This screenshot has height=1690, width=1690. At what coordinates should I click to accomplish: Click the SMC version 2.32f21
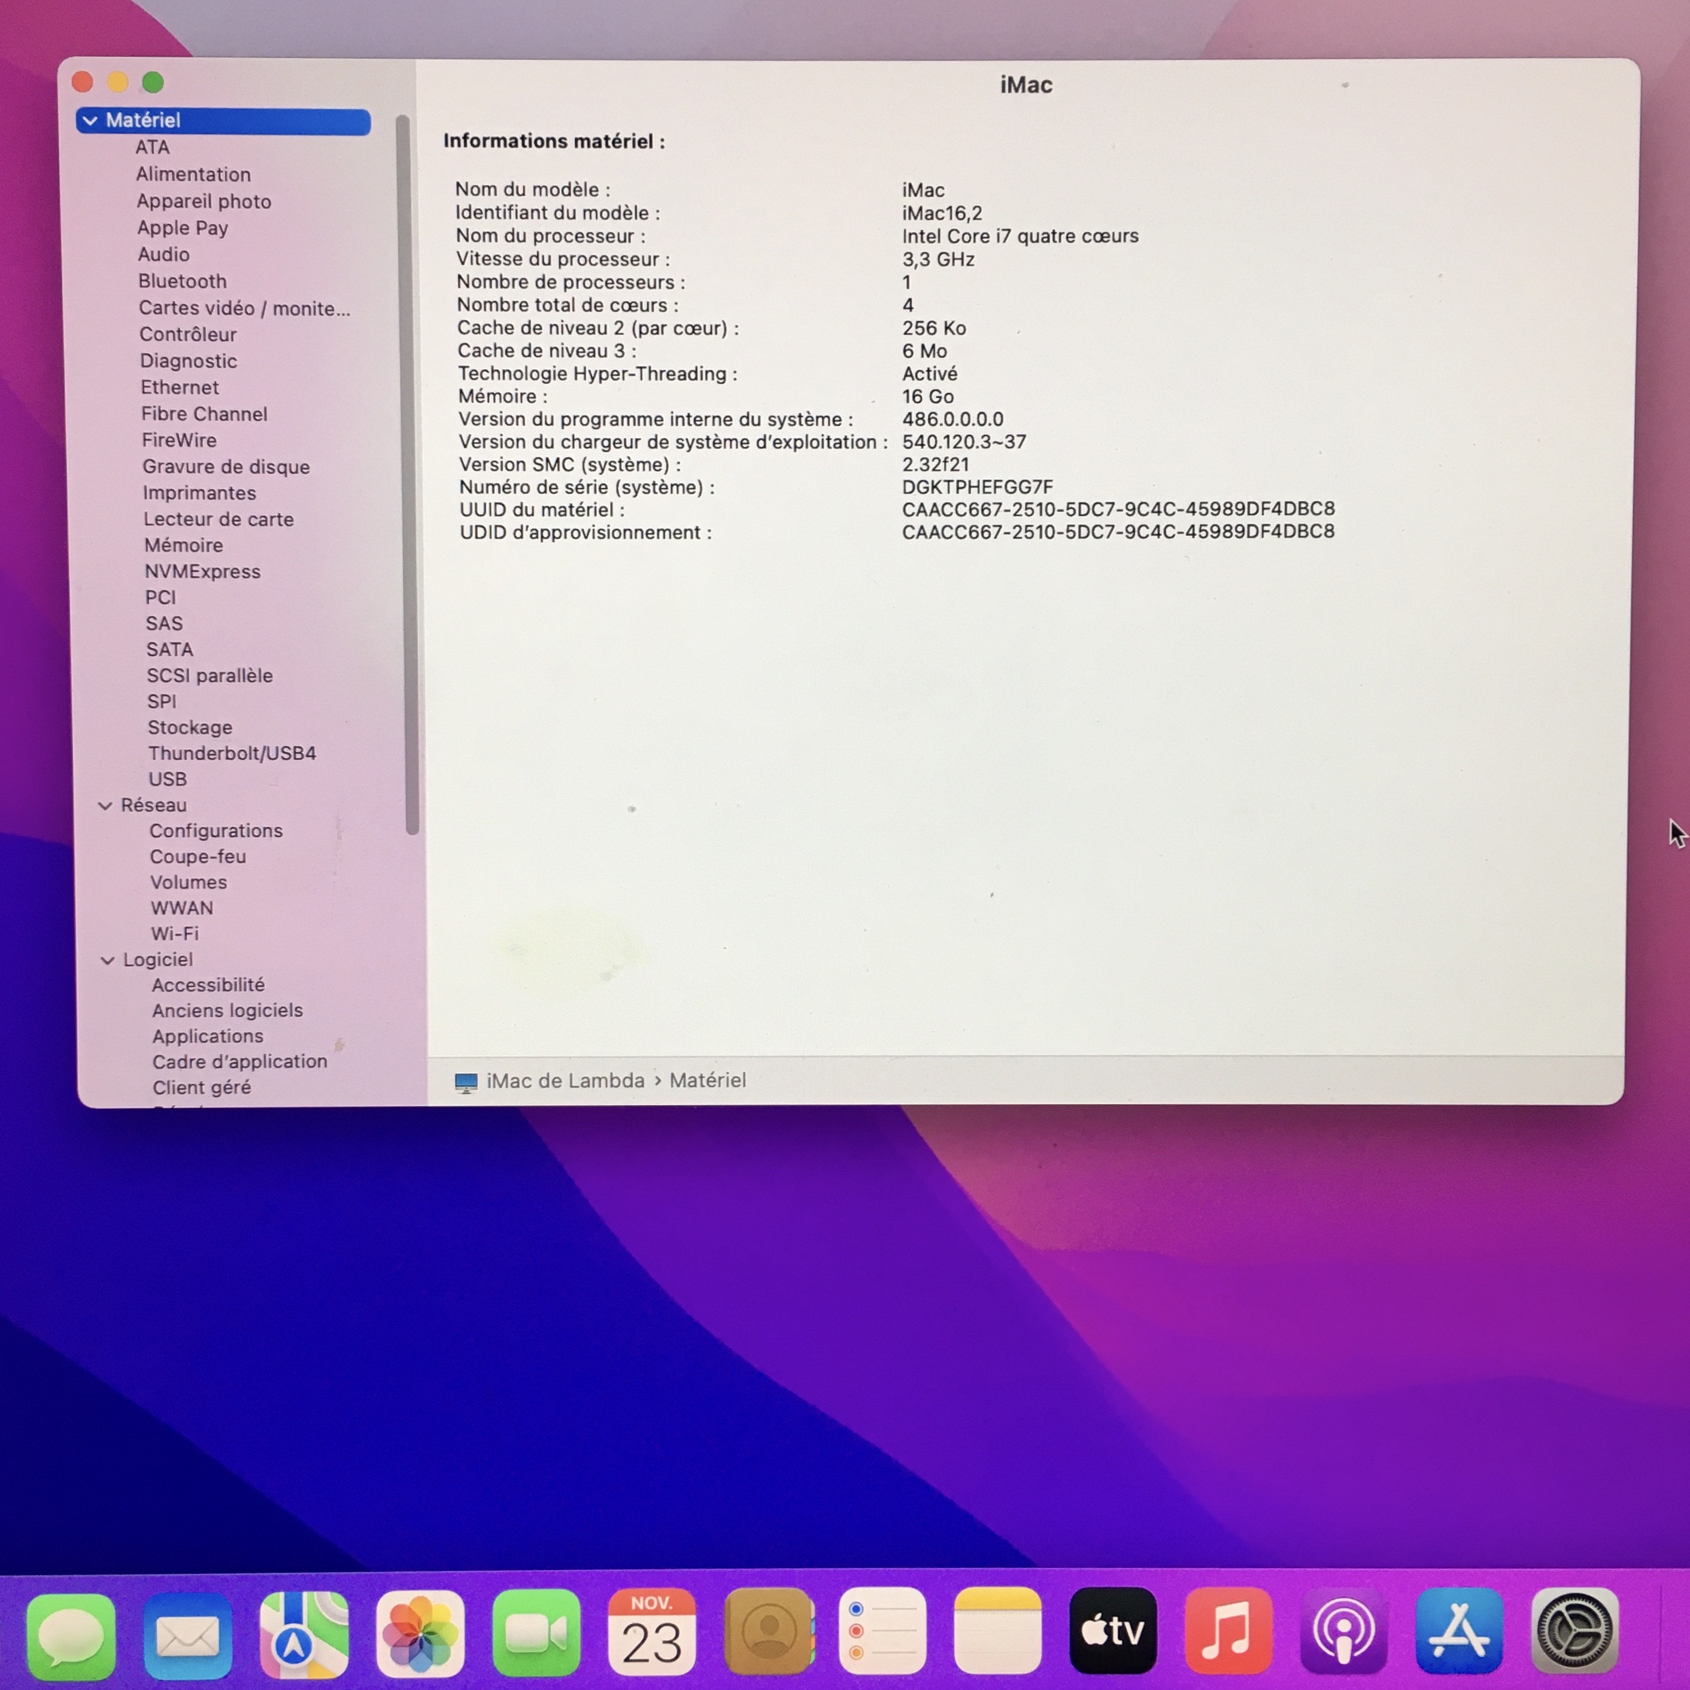click(936, 465)
